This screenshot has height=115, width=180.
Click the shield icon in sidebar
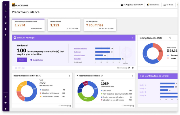5,109
